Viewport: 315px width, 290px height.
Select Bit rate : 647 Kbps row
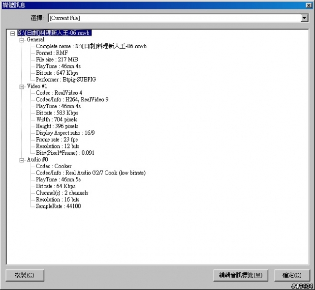point(57,73)
